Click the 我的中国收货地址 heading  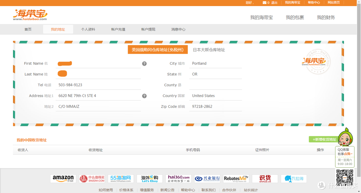(x=31, y=140)
